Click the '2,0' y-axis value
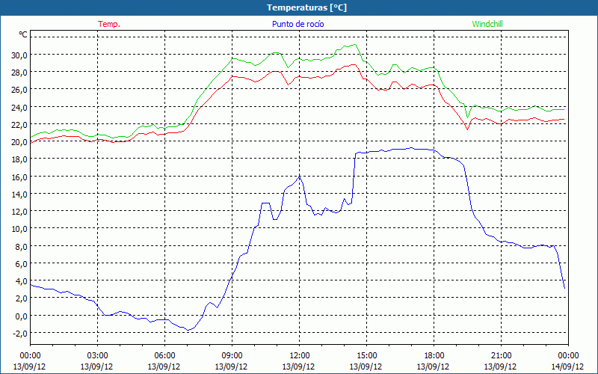The image size is (598, 374). point(21,298)
